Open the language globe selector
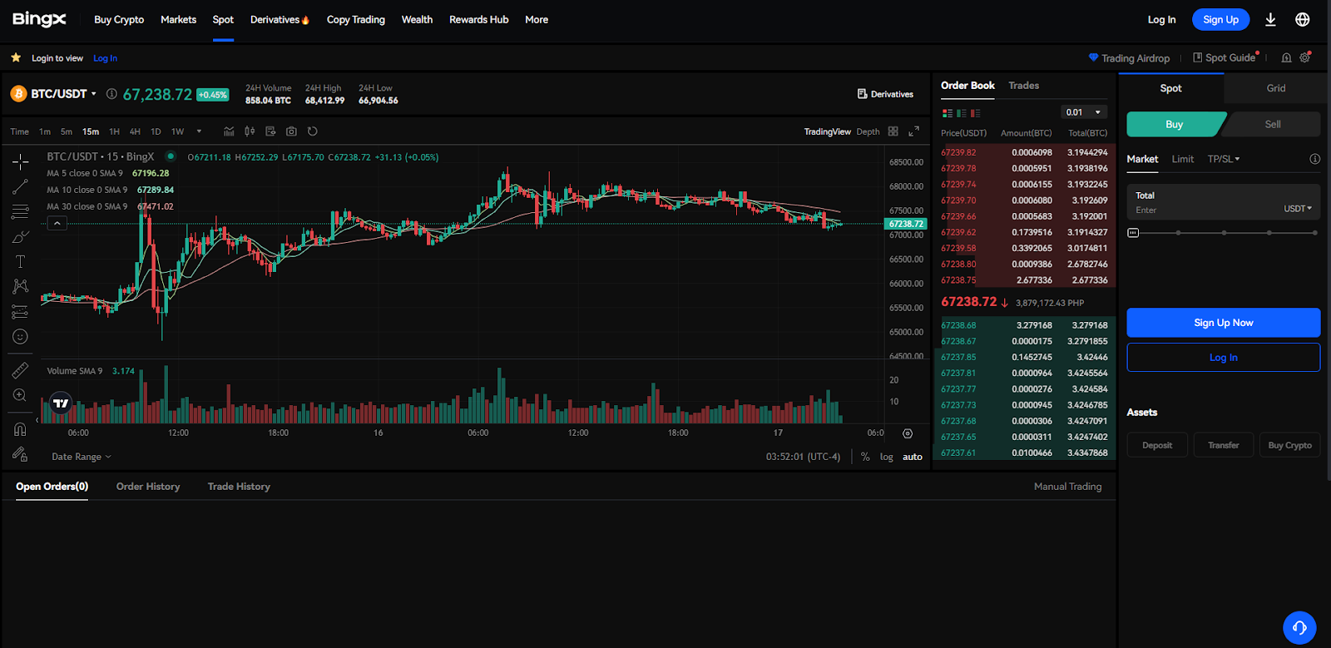Image resolution: width=1331 pixels, height=648 pixels. click(1303, 19)
